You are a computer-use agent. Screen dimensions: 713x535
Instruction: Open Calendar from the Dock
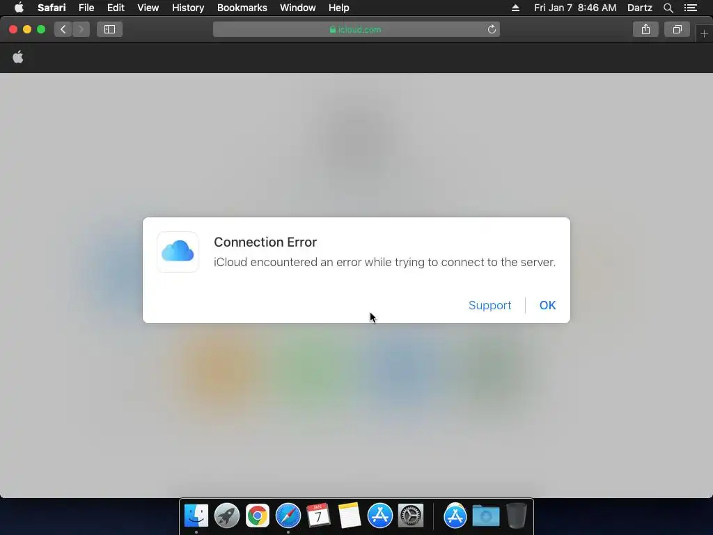[x=318, y=515]
